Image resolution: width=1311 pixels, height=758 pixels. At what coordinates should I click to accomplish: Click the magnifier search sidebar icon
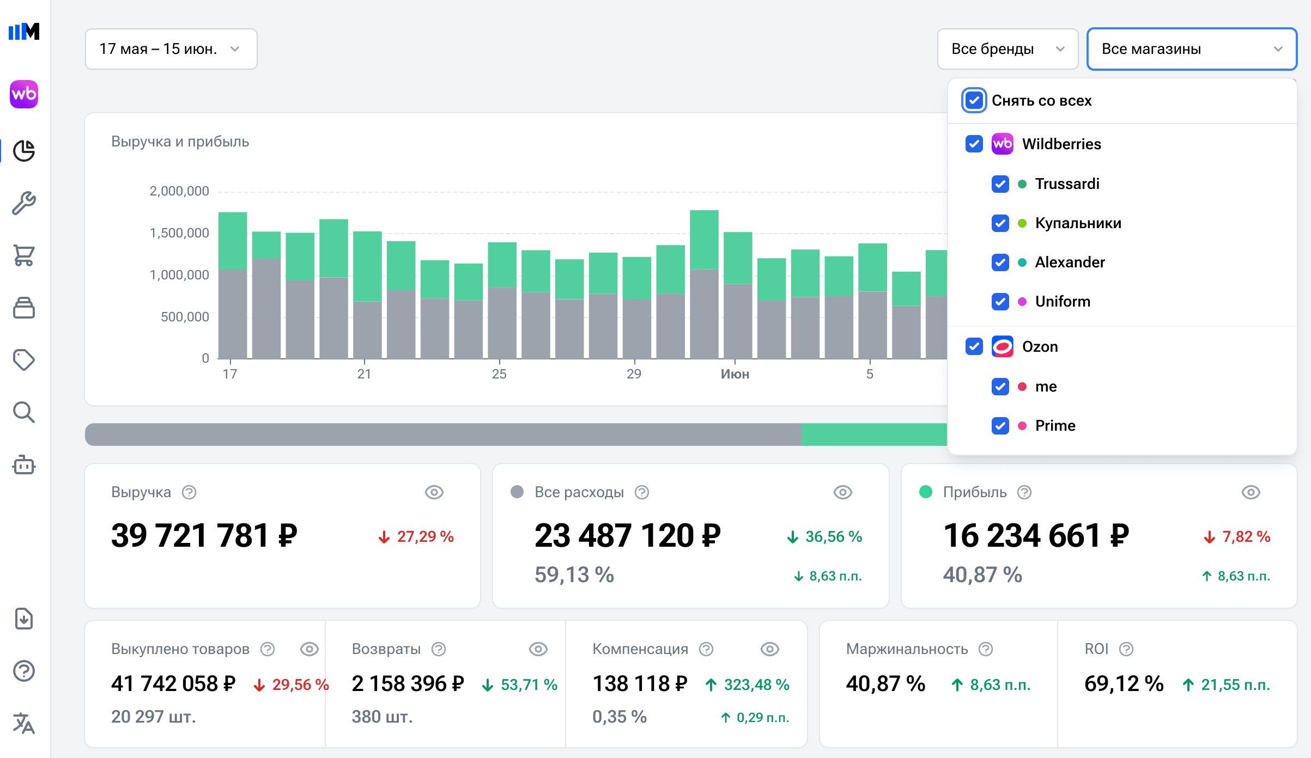pyautogui.click(x=24, y=412)
